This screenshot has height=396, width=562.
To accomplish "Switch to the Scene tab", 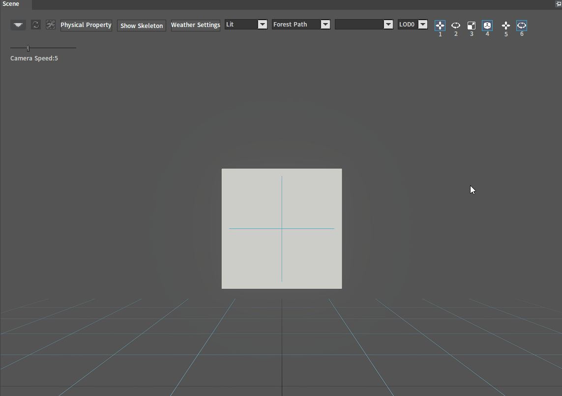I will click(x=11, y=4).
